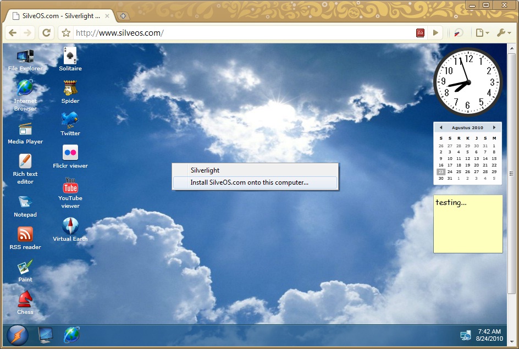Open Notepad from the desktop
Image resolution: width=519 pixels, height=349 pixels.
pyautogui.click(x=25, y=202)
